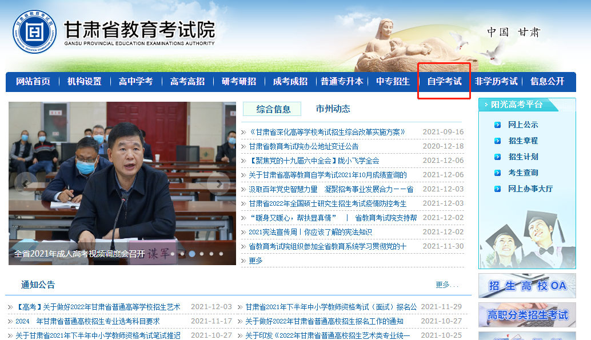Go to 成考成招 section
Screen dimensions: 591x340
(290, 81)
